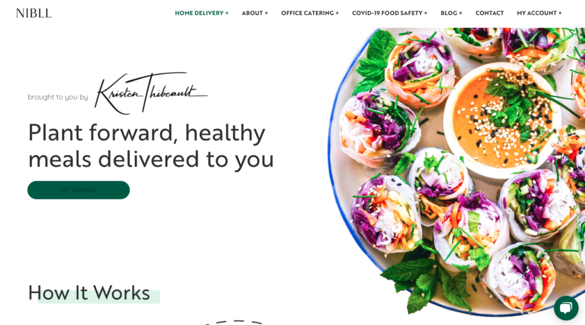Click the Kristen Thibeault signature graphic
The image size is (585, 325).
[151, 93]
